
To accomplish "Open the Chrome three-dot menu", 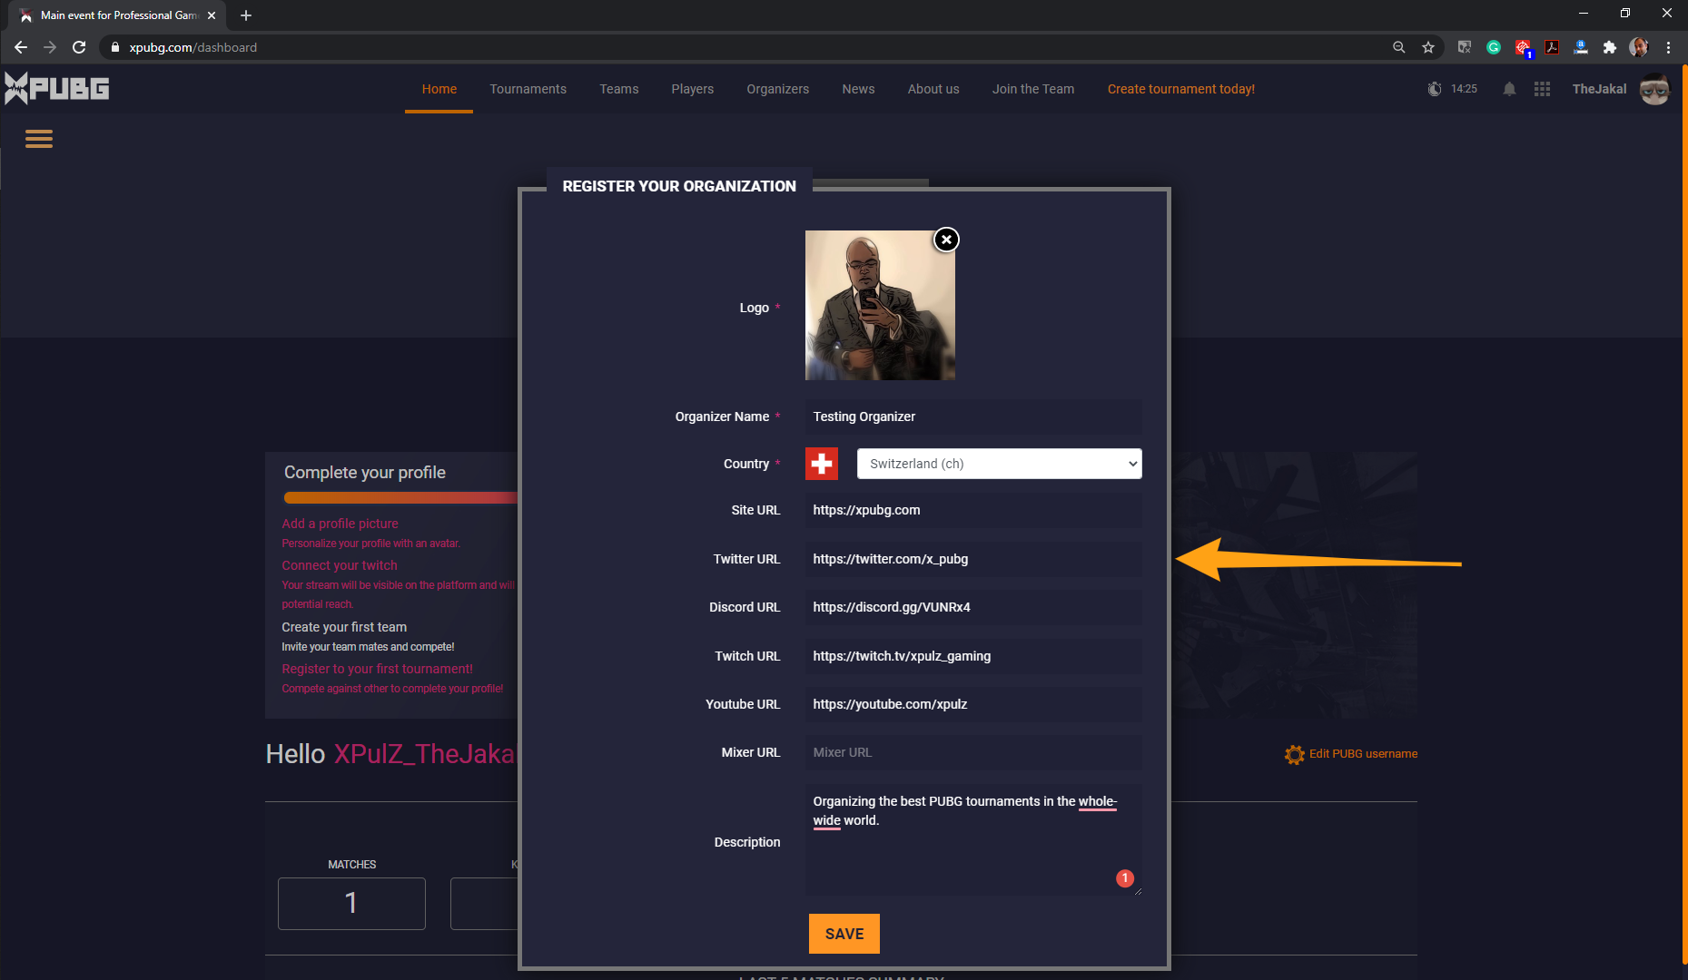I will coord(1669,47).
